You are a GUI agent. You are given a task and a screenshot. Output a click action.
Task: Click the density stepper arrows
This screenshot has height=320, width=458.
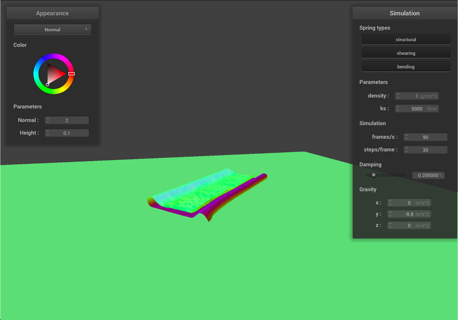coord(398,96)
